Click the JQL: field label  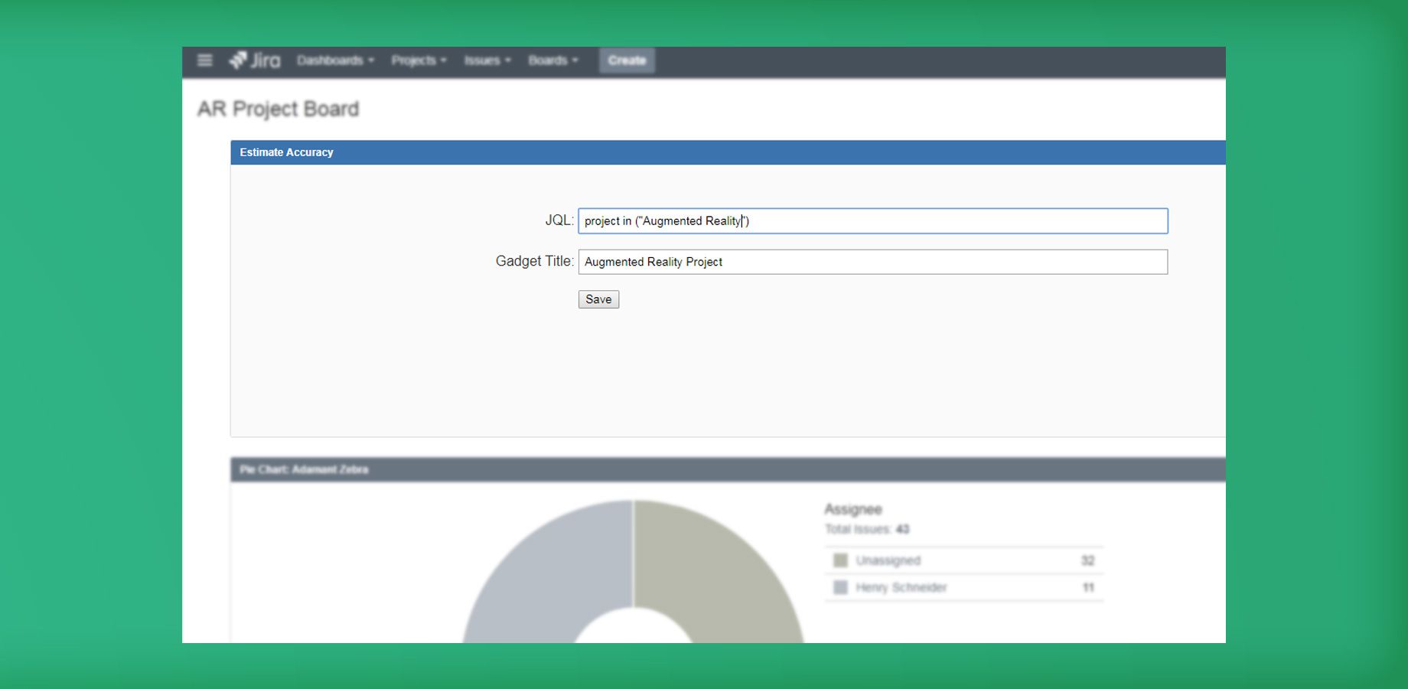559,220
